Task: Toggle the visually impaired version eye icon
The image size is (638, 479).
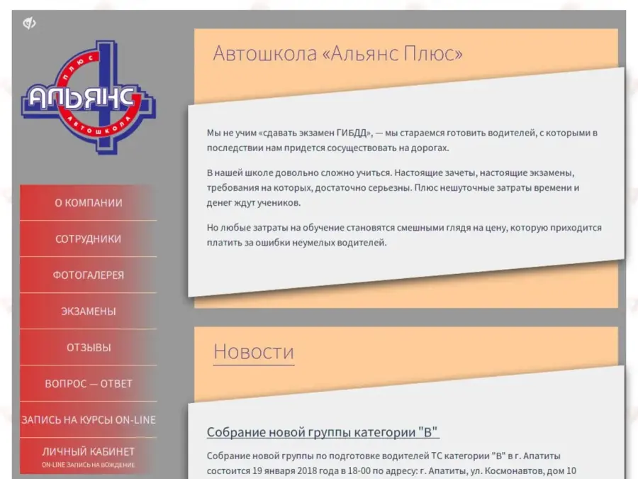Action: point(29,23)
